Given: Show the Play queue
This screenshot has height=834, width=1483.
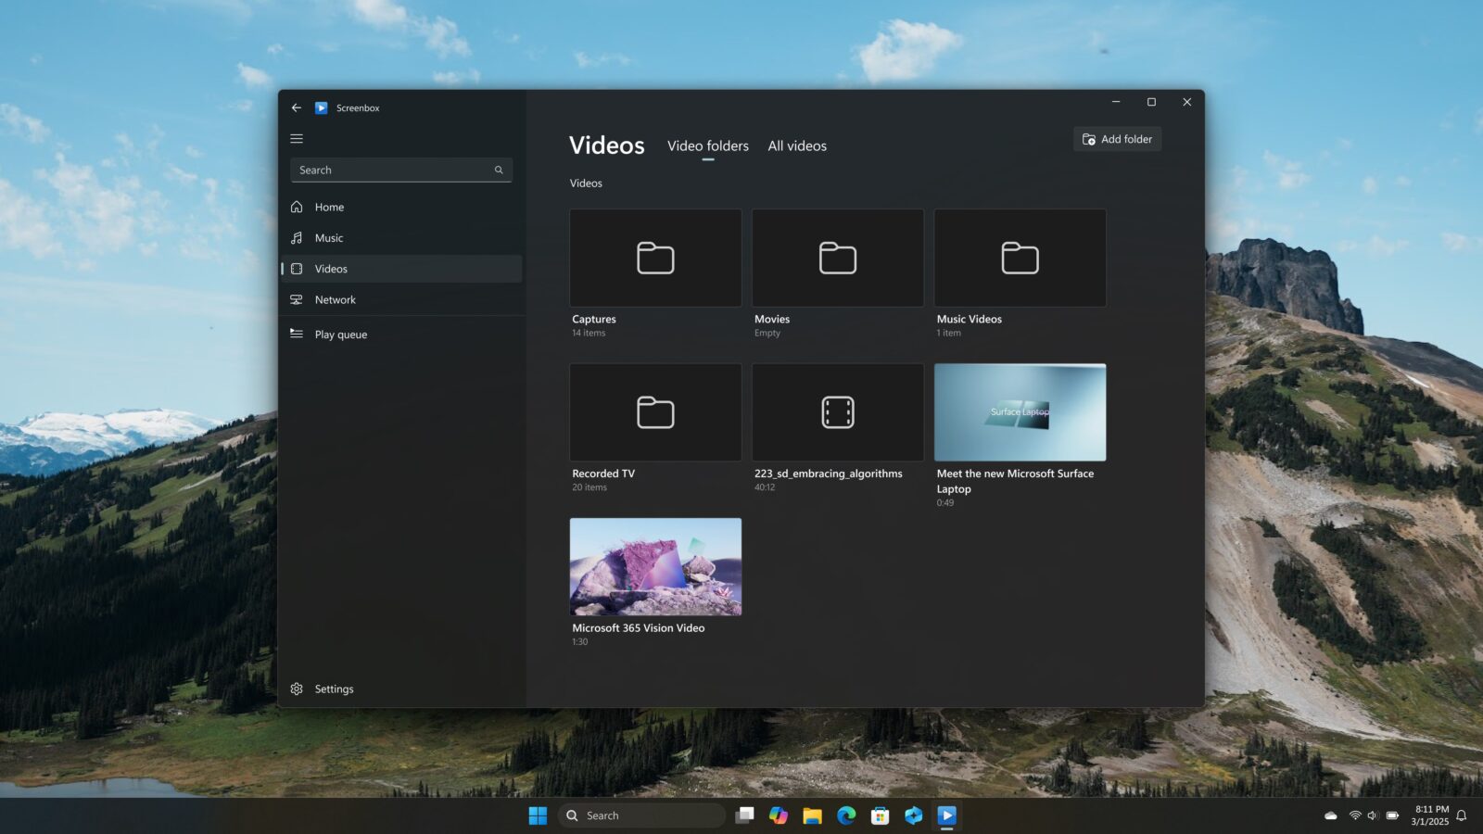Looking at the screenshot, I should 340,335.
